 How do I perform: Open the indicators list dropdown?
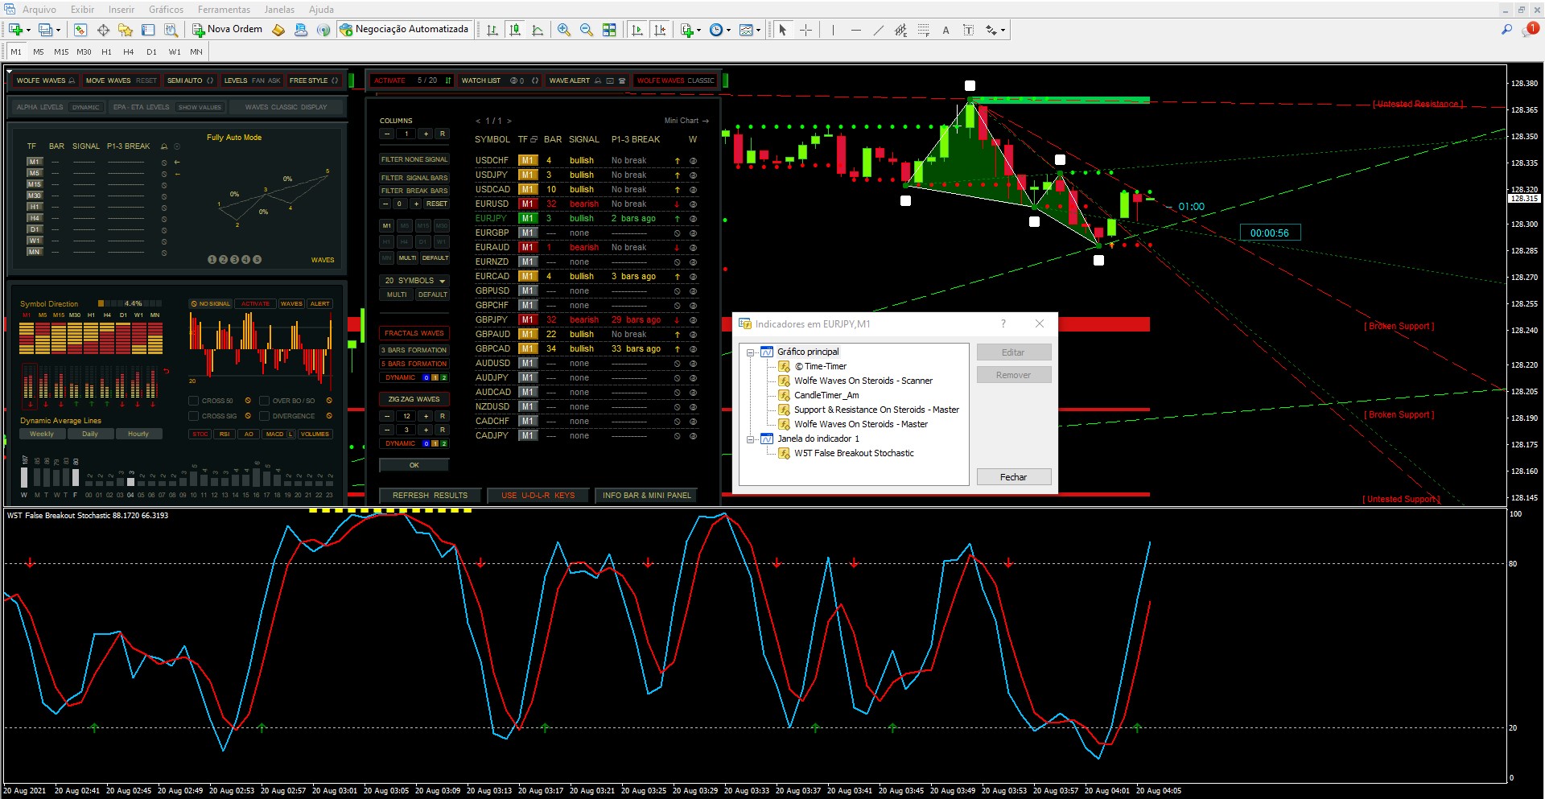(698, 31)
